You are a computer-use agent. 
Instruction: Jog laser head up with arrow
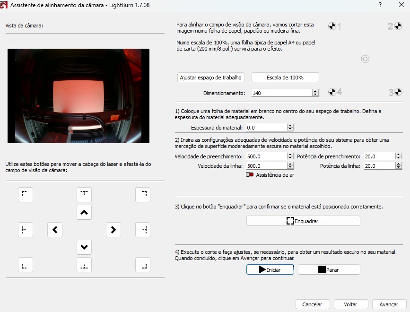click(84, 212)
